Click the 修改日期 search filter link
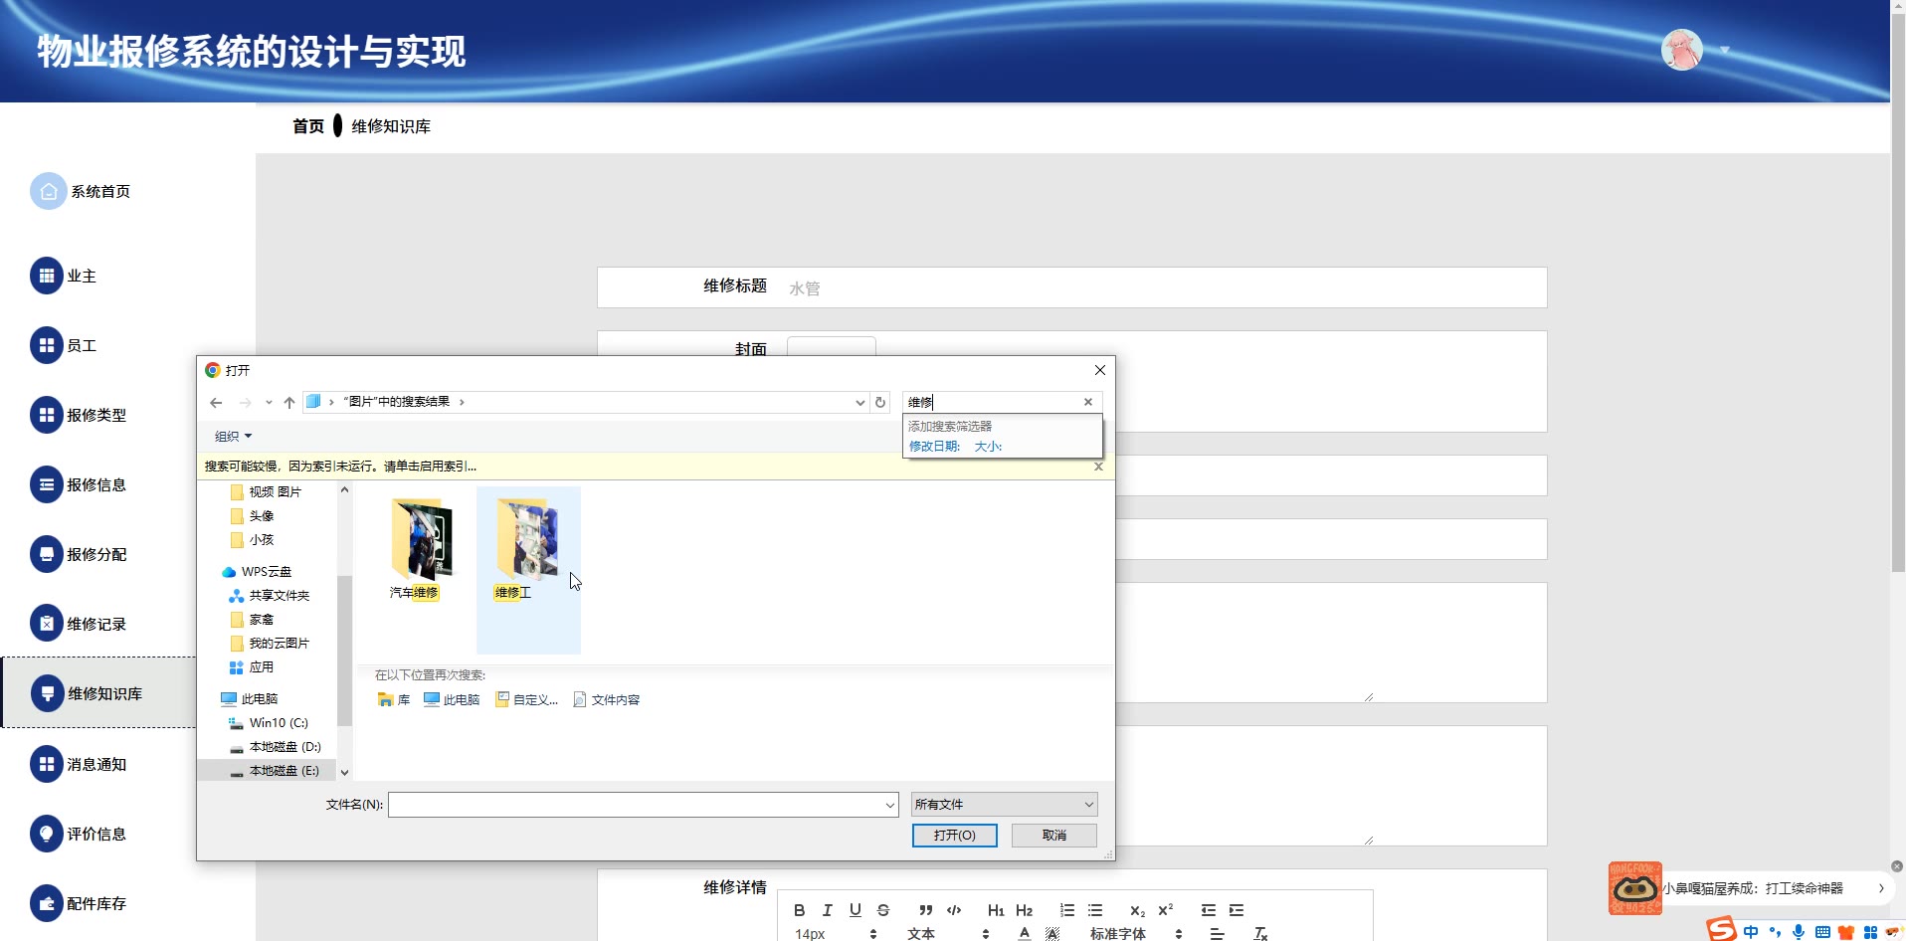1906x941 pixels. [934, 447]
